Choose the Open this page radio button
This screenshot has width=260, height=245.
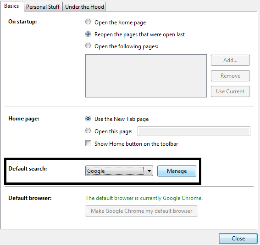[x=88, y=131]
